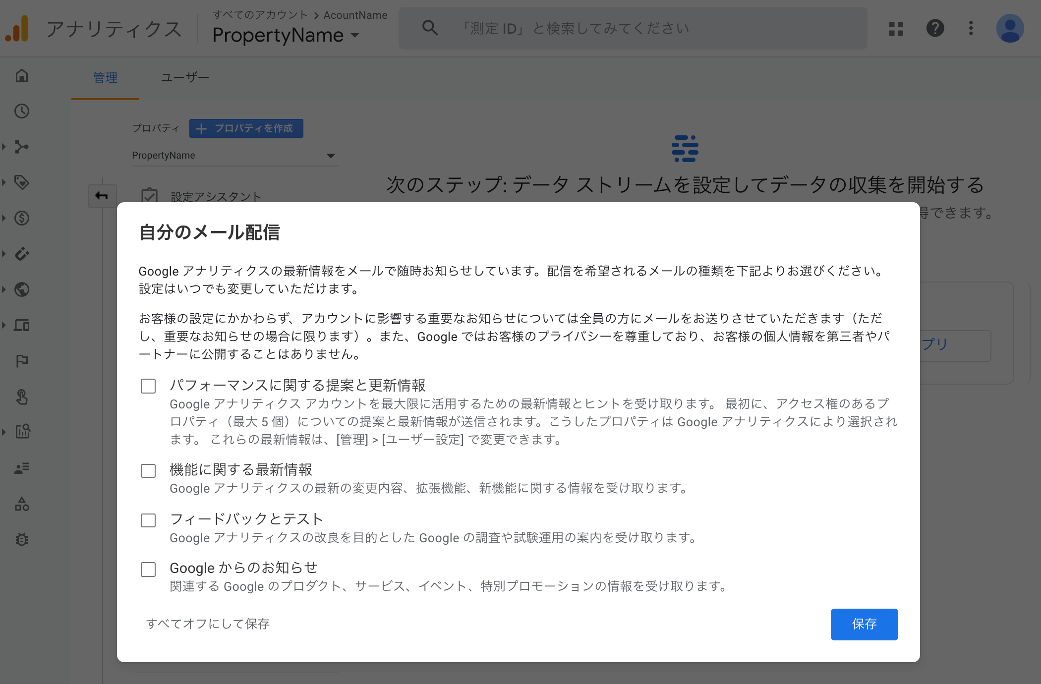Screen dimensions: 1041x684
Task: Open the Audiences person-list icon
Action: [x=22, y=468]
